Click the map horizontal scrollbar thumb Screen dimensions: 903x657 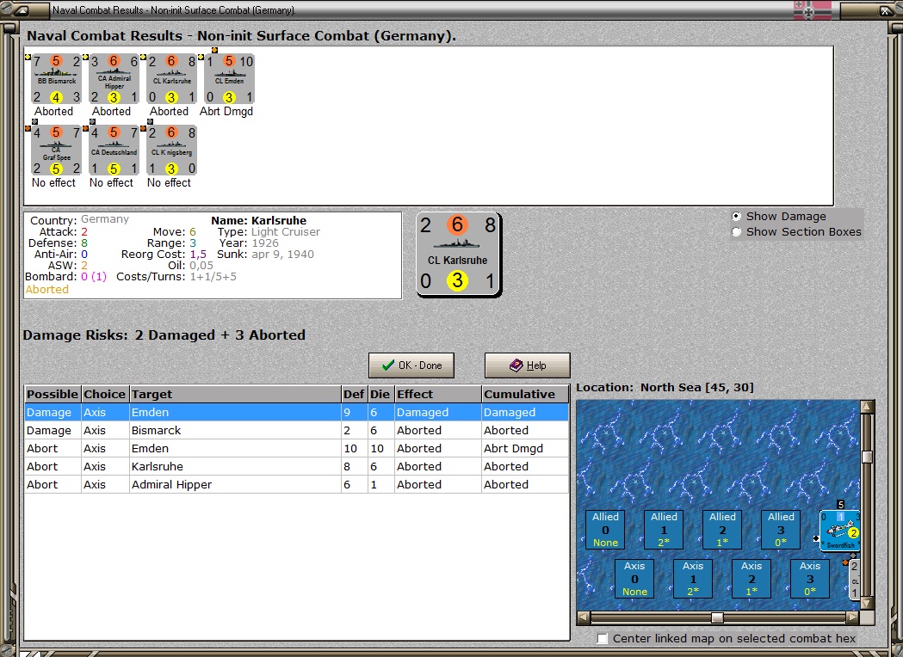point(717,617)
